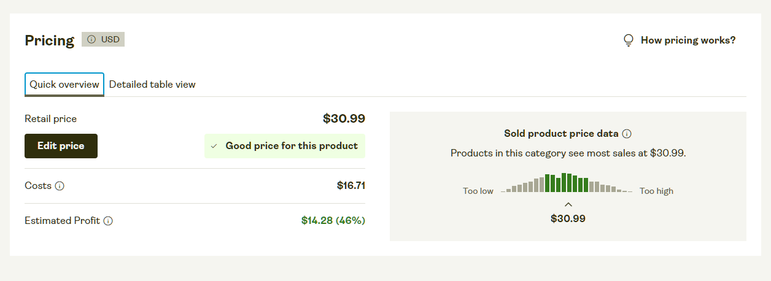
Task: Click the info icon beside USD
Action: tap(91, 39)
